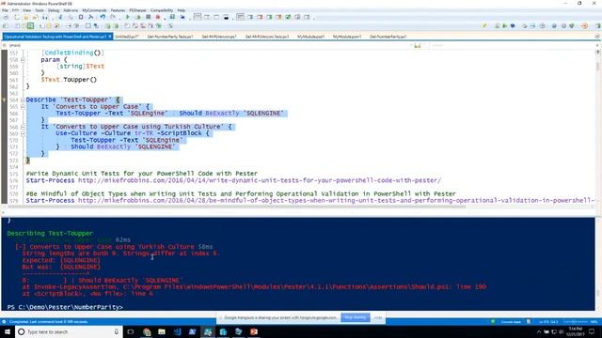The image size is (602, 338).
Task: Show script pane on top icon
Action: (198, 17)
